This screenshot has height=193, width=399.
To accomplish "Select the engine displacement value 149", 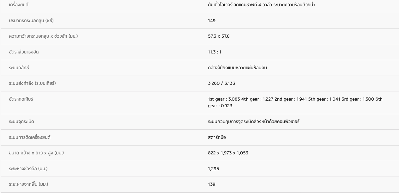I will 212,21.
